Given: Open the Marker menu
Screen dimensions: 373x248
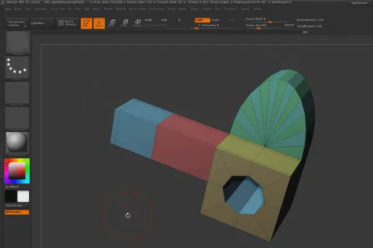Looking at the screenshot, I should pos(108,9).
